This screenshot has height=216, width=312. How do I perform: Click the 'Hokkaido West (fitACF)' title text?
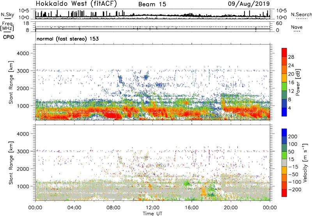coord(76,4)
